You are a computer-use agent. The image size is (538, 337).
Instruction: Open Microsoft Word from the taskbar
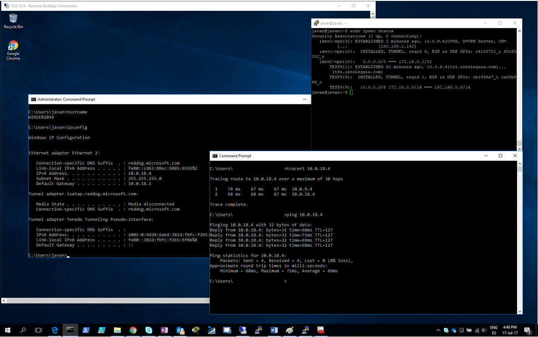point(274,330)
